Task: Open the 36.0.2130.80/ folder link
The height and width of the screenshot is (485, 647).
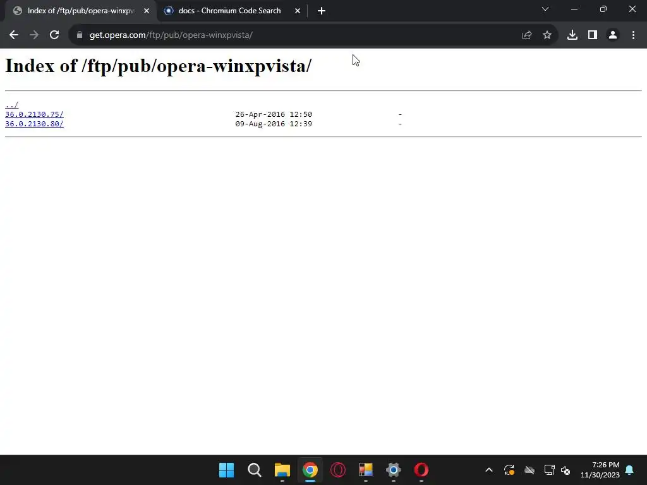Action: coord(34,124)
